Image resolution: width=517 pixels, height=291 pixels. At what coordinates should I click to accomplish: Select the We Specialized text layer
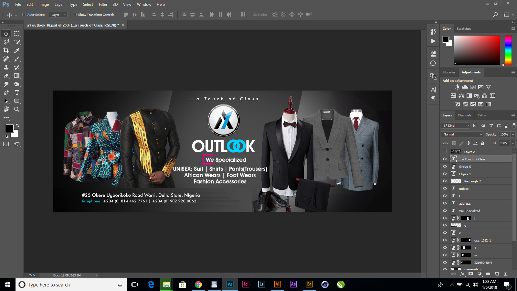click(470, 210)
